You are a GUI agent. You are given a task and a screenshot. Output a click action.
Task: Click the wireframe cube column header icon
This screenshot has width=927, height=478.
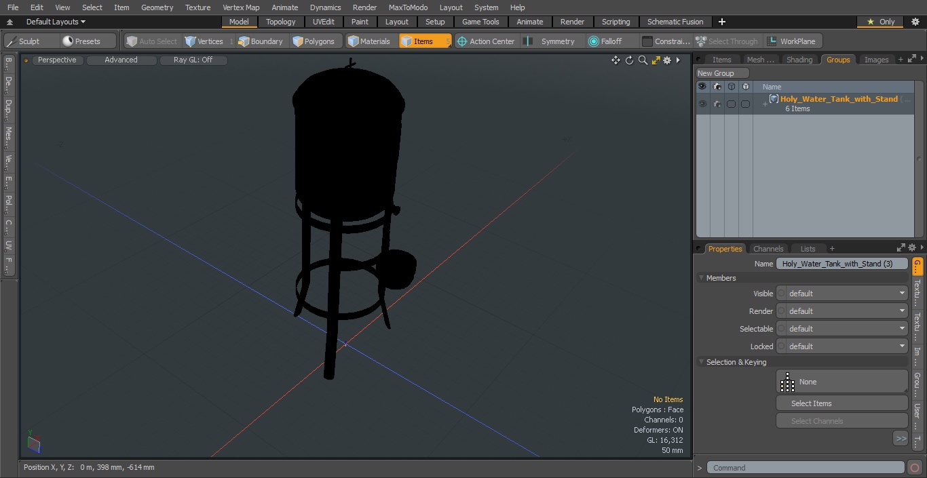click(731, 87)
